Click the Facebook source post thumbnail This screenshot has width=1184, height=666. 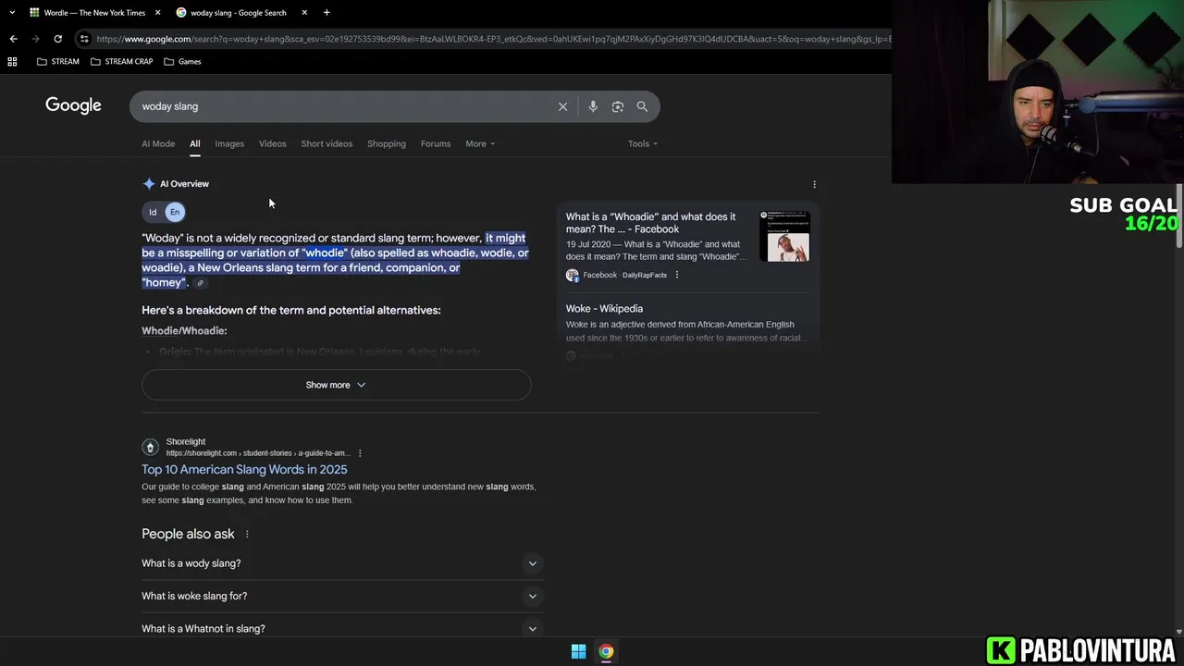(784, 237)
